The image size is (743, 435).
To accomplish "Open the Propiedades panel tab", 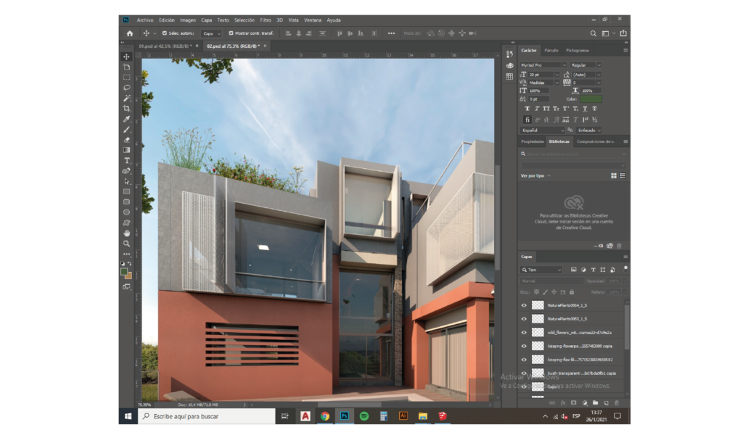I will coord(532,141).
